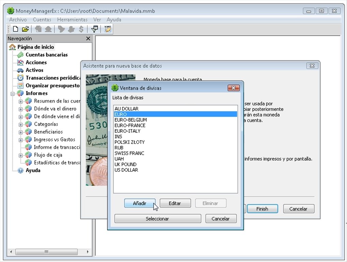Expand Ingresos vs Gastos node
Viewport: 347px width, 262px height.
click(20, 140)
